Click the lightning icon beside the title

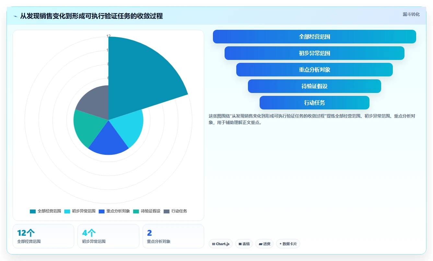pyautogui.click(x=16, y=16)
